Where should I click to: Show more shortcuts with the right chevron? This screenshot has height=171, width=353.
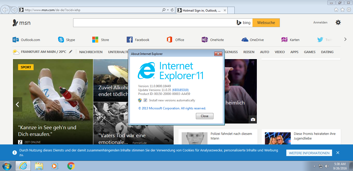pyautogui.click(x=345, y=39)
